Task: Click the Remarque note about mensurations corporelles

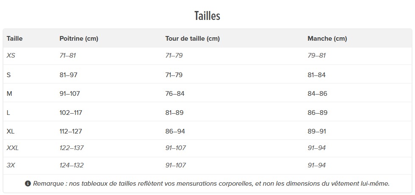Action: click(211, 184)
